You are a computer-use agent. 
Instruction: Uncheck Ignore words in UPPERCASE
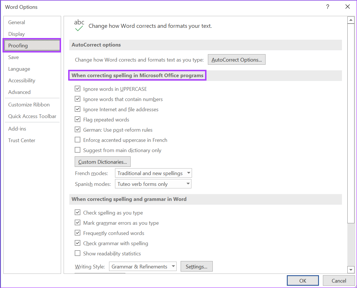(x=78, y=89)
